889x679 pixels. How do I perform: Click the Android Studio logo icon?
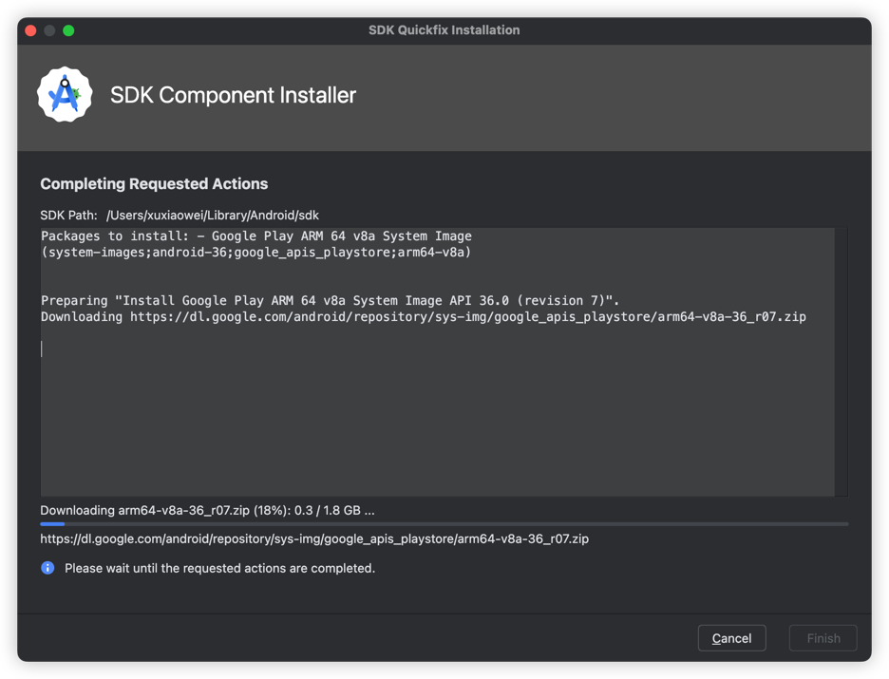[x=65, y=95]
